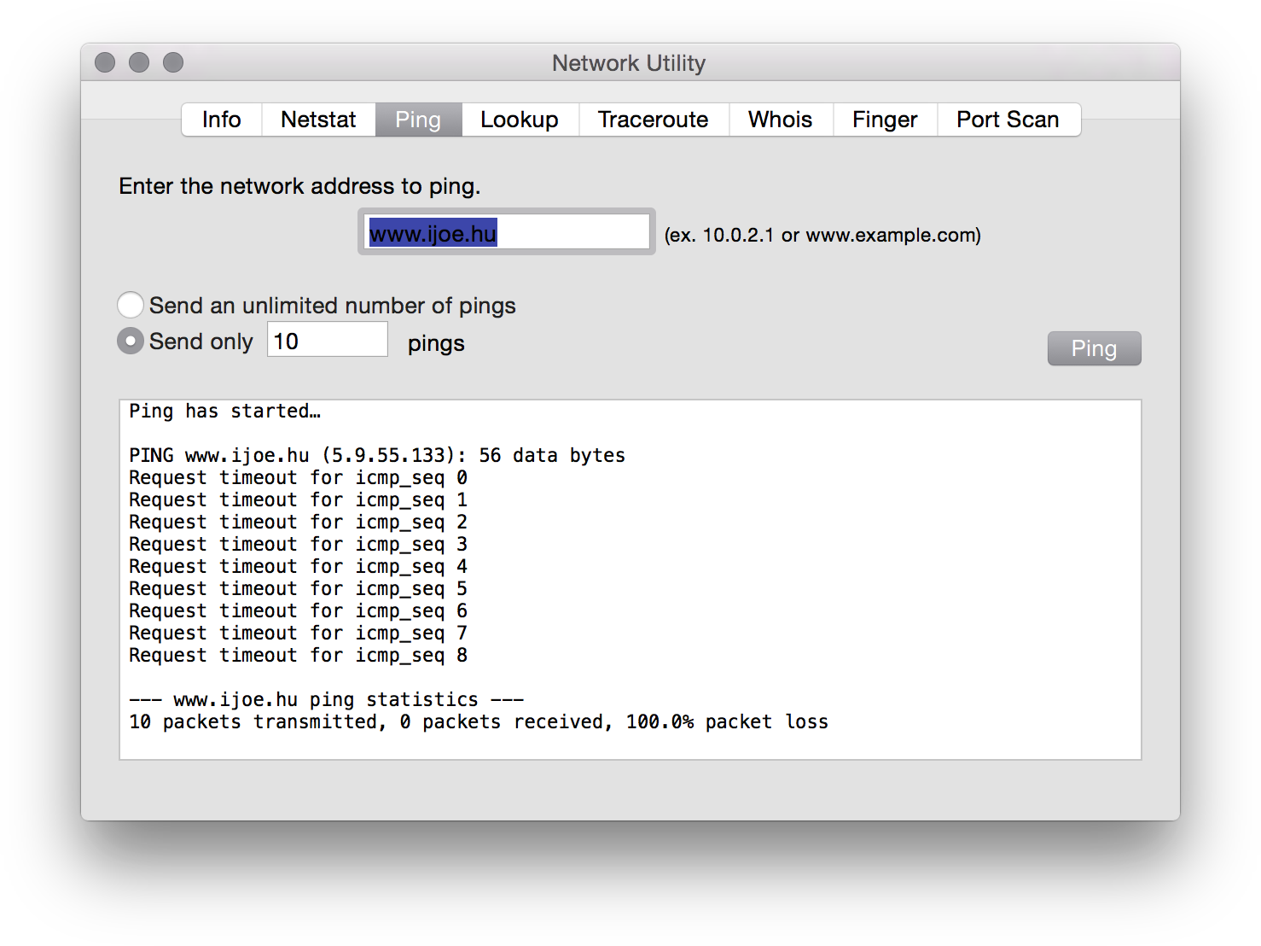
Task: Click the 'Request timeout for icmp_seq 3' line
Action: [x=299, y=545]
